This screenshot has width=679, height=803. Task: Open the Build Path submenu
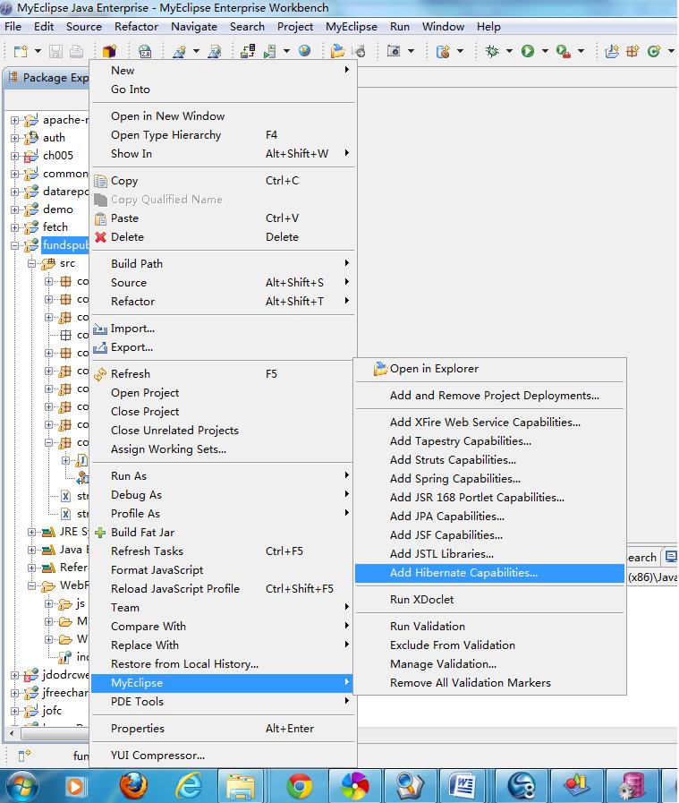point(223,264)
